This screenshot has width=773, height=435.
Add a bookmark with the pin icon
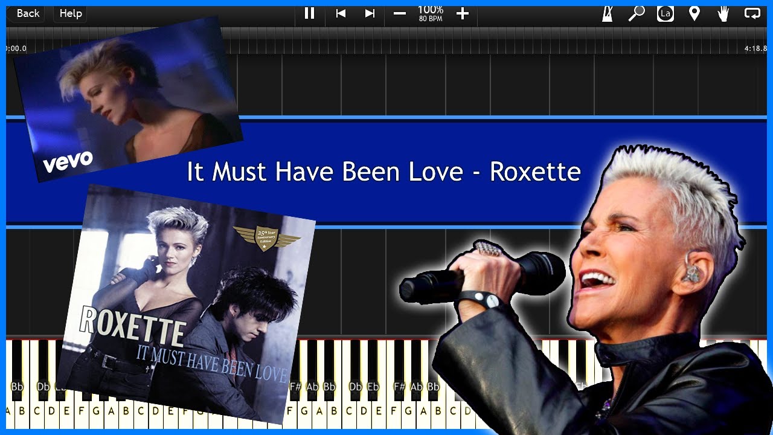tap(694, 13)
